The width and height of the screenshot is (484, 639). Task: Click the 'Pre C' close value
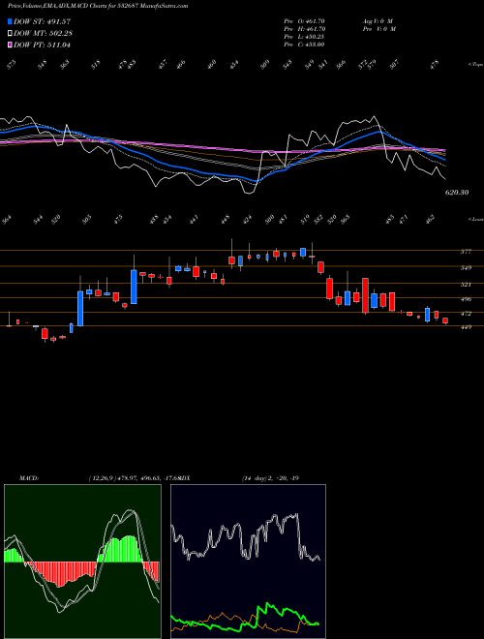click(x=304, y=45)
